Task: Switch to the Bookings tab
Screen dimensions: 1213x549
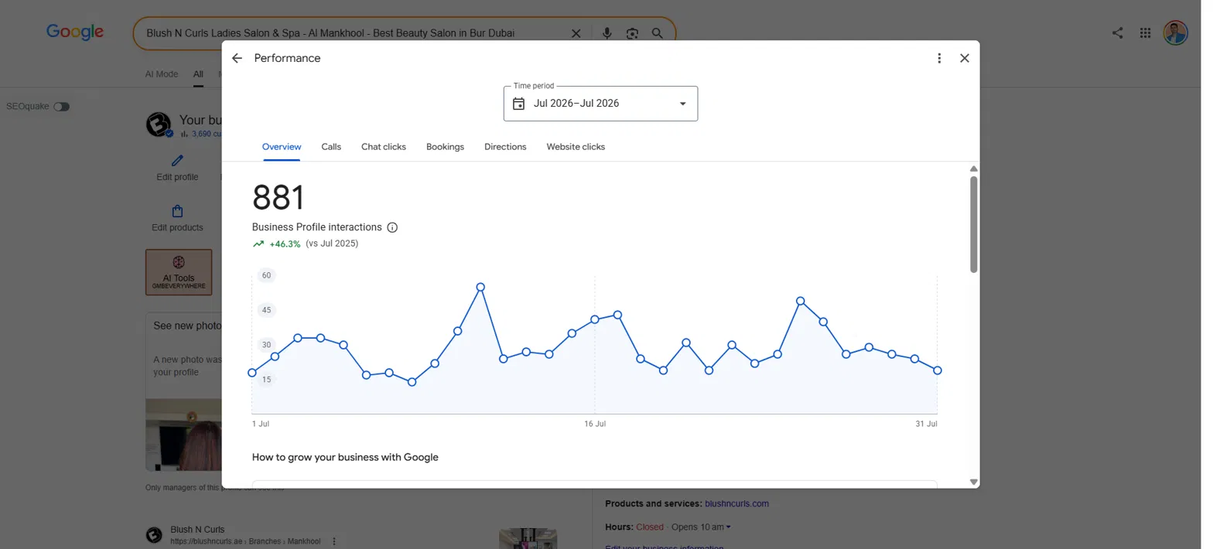Action: tap(445, 147)
